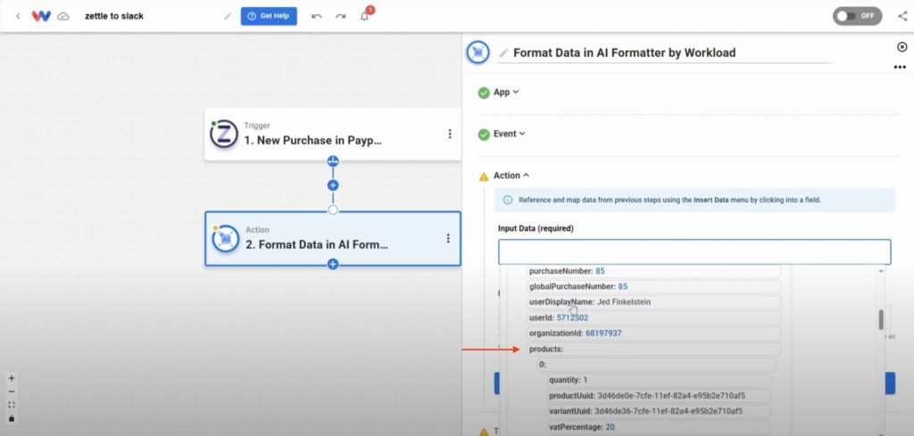Viewport: 914px width, 436px height.
Task: Click the branch icon below the Trigger step
Action: tap(333, 161)
